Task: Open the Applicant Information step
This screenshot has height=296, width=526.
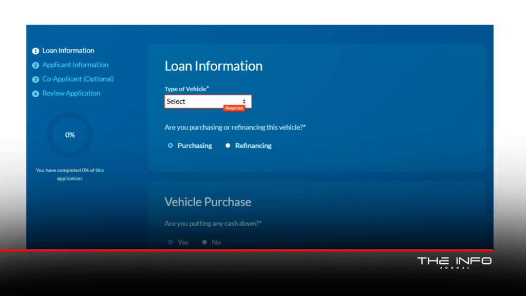Action: (76, 65)
